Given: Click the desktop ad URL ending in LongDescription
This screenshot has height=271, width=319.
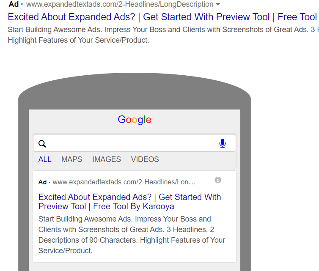Looking at the screenshot, I should coord(120,4).
